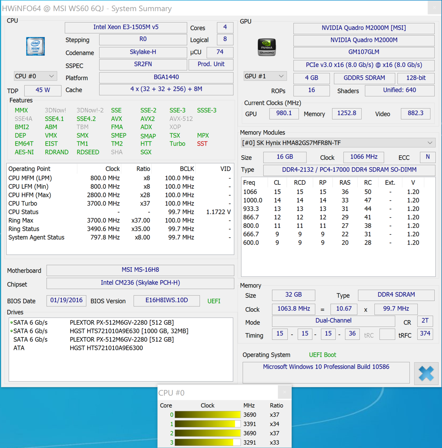This screenshot has height=448, width=442.
Task: Click the 'Skylake-H' codename field
Action: (x=143, y=52)
